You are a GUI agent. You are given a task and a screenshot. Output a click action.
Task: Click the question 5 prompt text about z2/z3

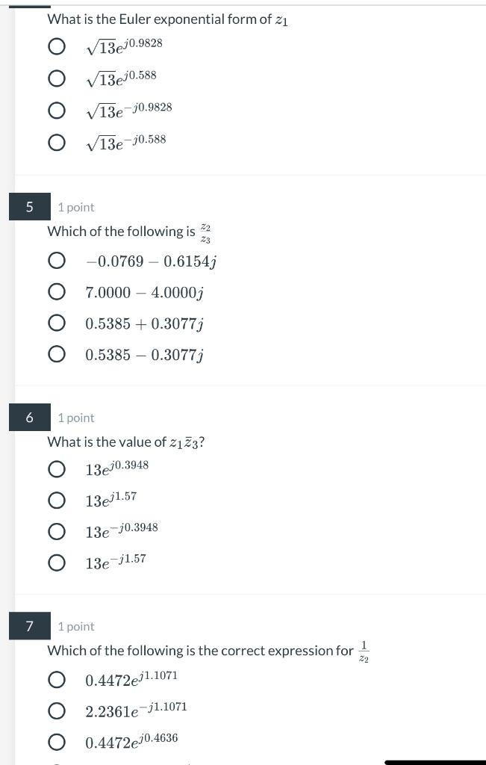127,232
